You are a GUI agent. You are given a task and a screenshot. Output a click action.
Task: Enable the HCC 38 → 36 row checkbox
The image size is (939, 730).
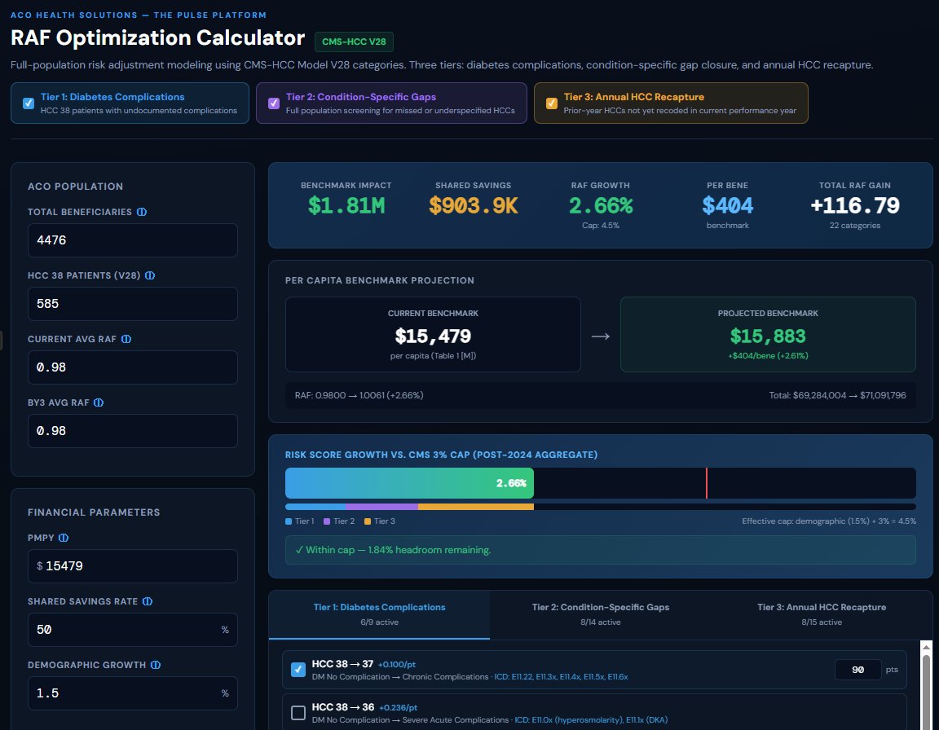(x=298, y=713)
